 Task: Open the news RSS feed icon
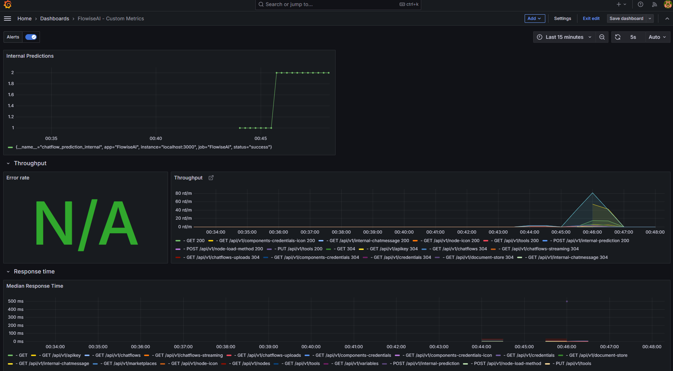[x=654, y=4]
